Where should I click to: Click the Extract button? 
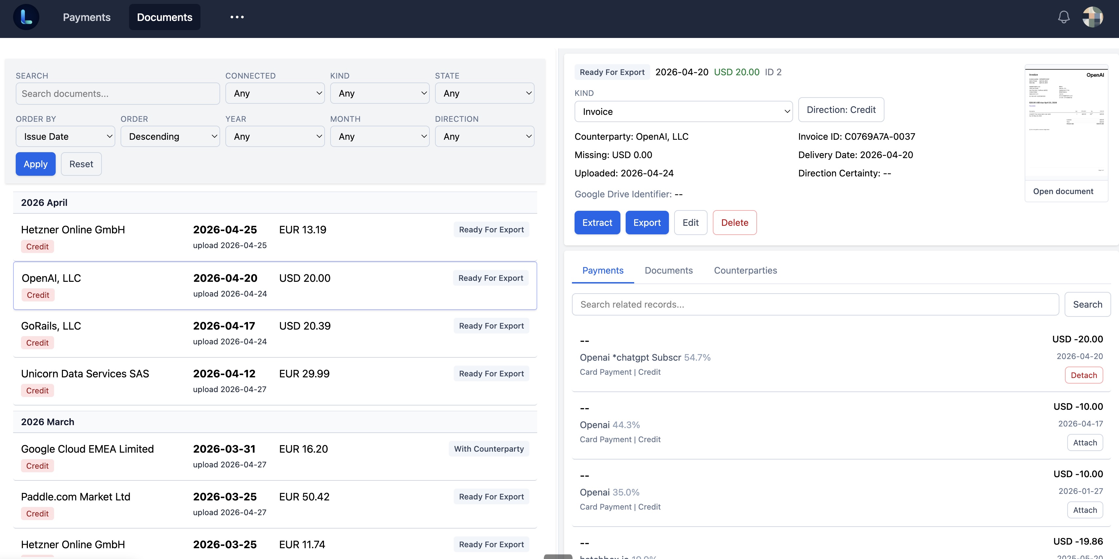coord(597,223)
